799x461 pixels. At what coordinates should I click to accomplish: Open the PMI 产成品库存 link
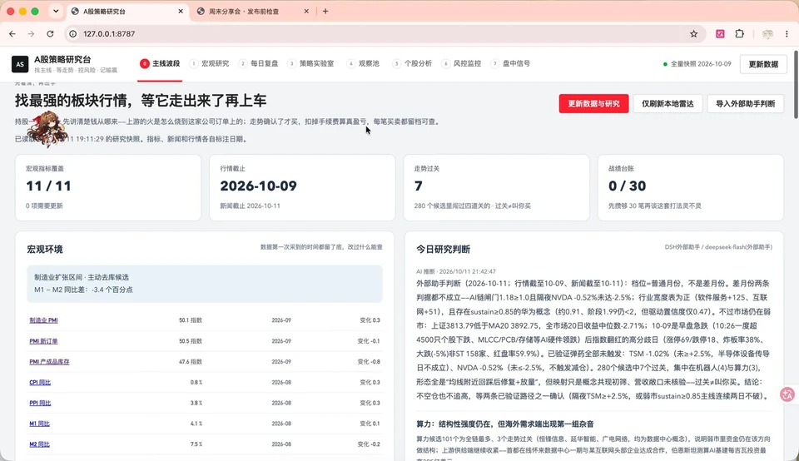[49, 362]
